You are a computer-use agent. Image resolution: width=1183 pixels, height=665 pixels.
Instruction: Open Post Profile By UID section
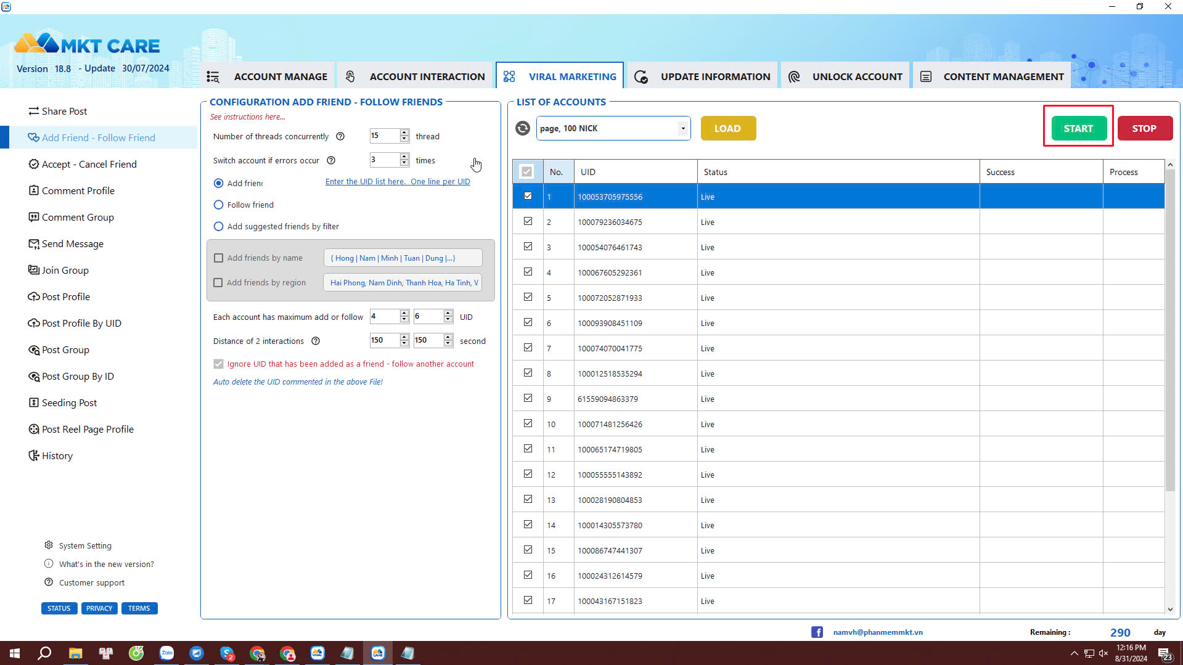[75, 323]
